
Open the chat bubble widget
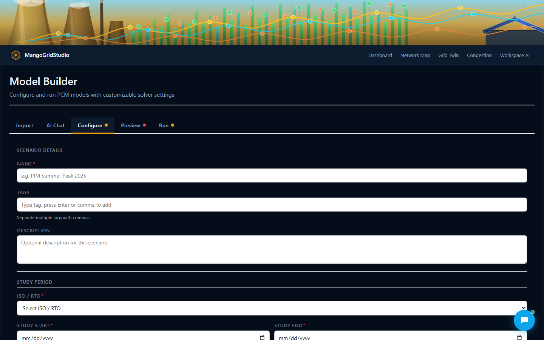pos(524,320)
